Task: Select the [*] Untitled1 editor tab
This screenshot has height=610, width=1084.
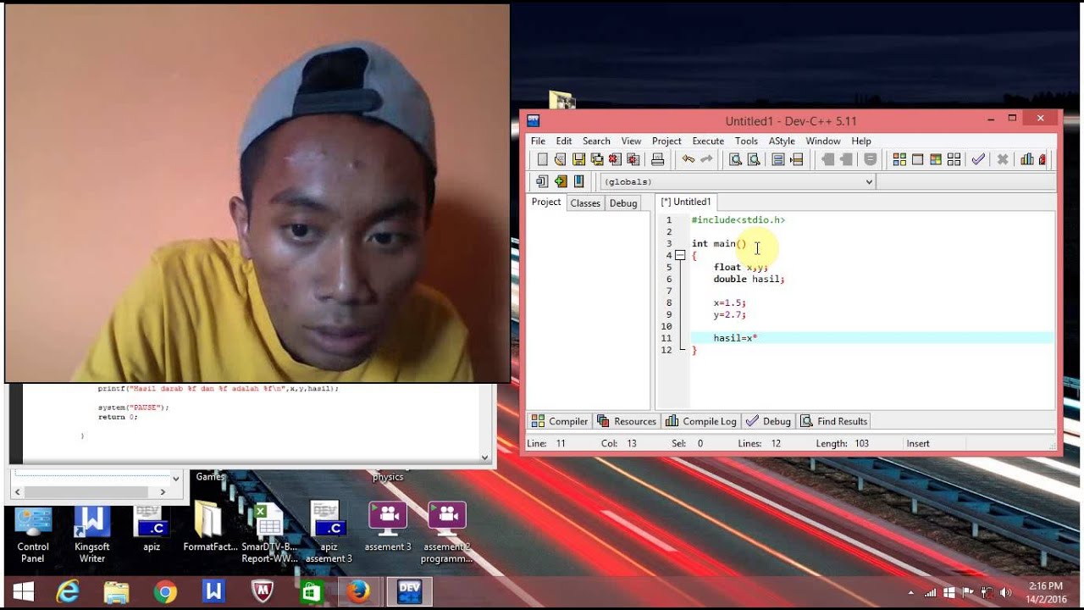Action: pos(686,202)
